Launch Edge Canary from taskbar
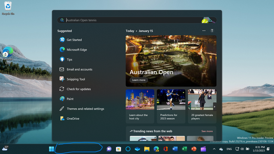The height and width of the screenshot is (154, 274). pos(156,149)
